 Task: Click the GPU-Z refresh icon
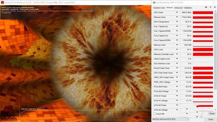[x=211, y=7]
